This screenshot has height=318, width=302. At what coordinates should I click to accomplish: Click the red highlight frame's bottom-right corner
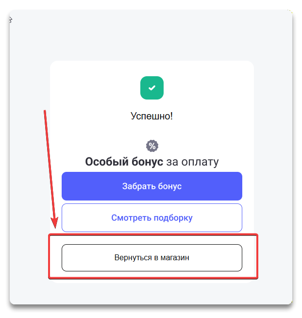[257, 278]
